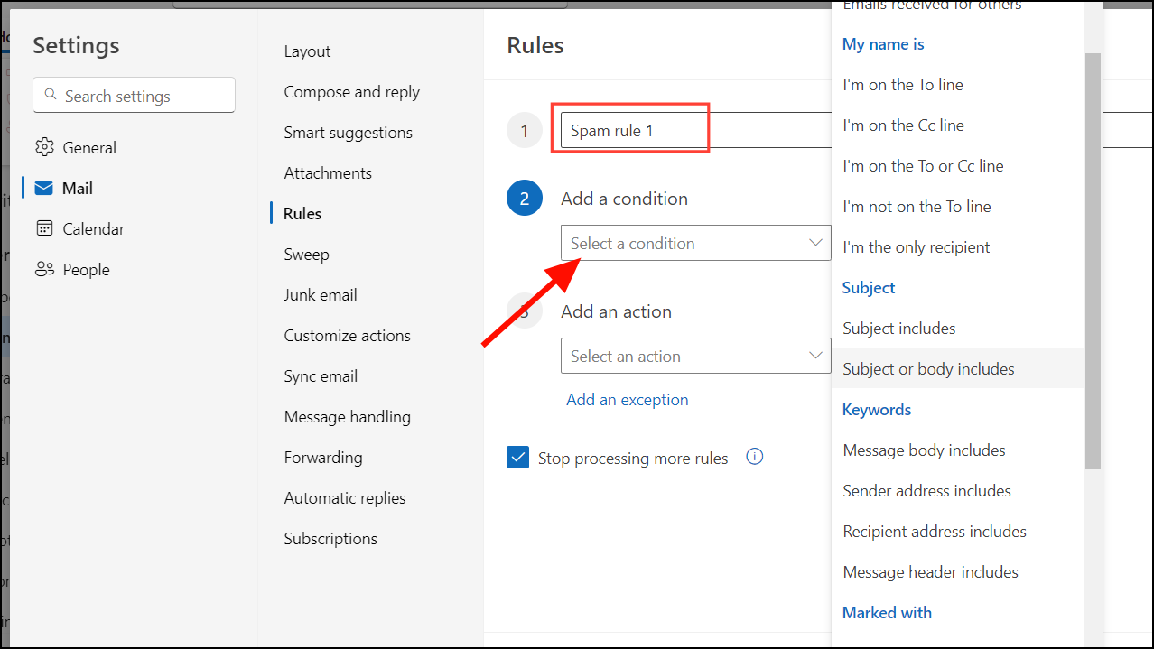Select Sender address includes condition

coord(926,490)
